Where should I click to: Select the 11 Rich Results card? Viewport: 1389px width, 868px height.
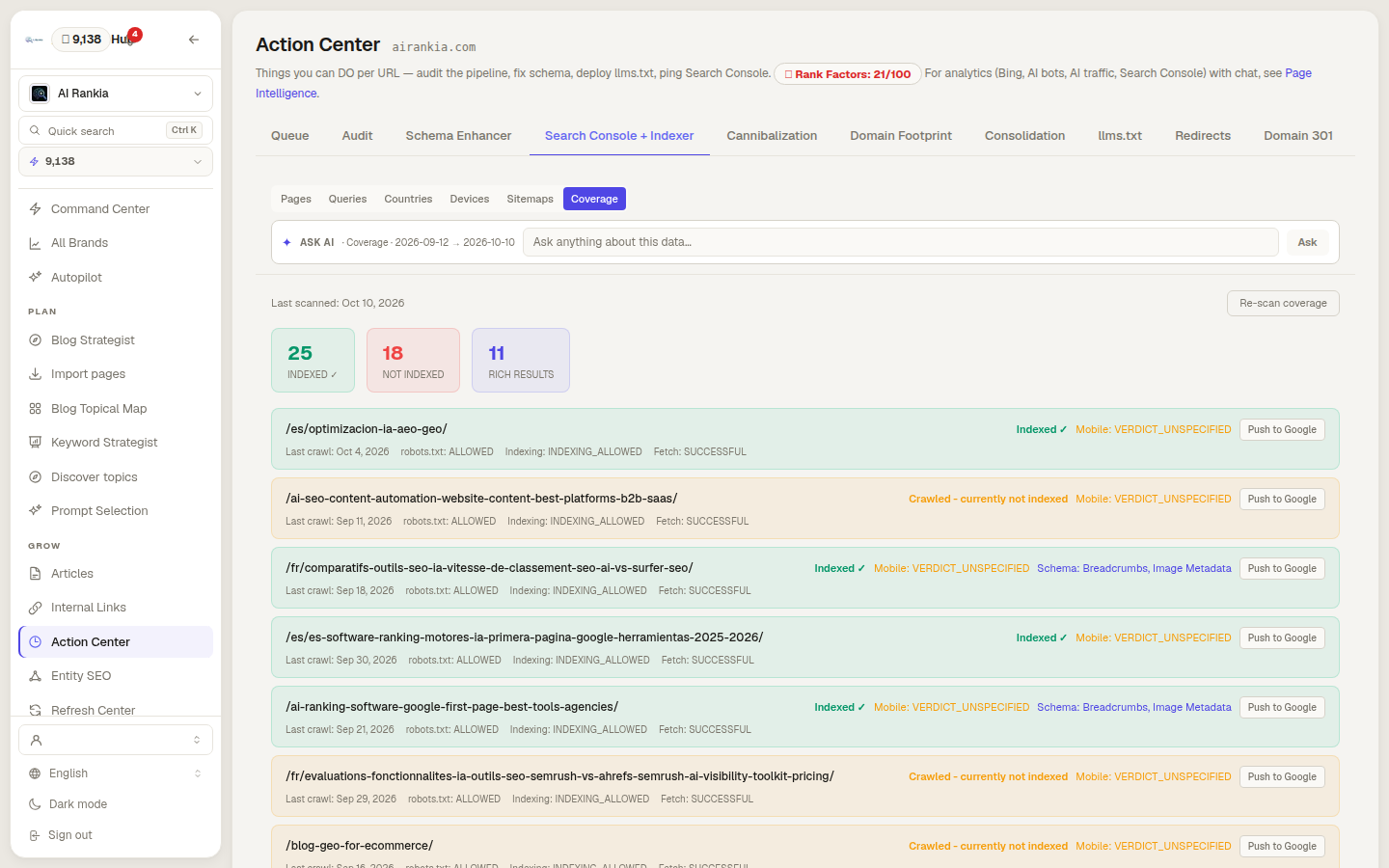point(521,361)
